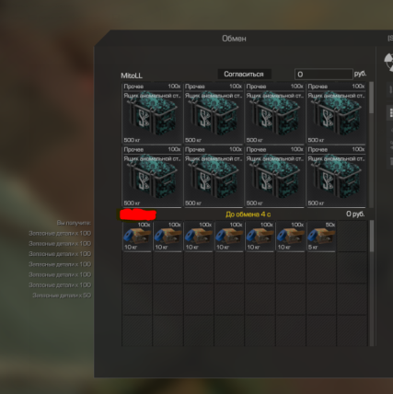
Task: Select the fourth anomalous crate in the top row
Action: (x=336, y=113)
